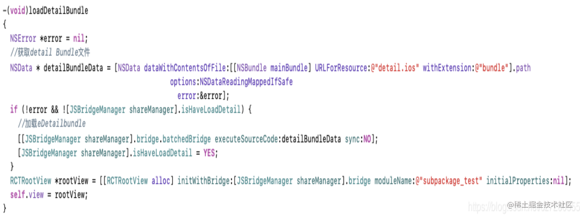Click the YES value assignment
Screen dimensions: 580x216
click(209, 153)
